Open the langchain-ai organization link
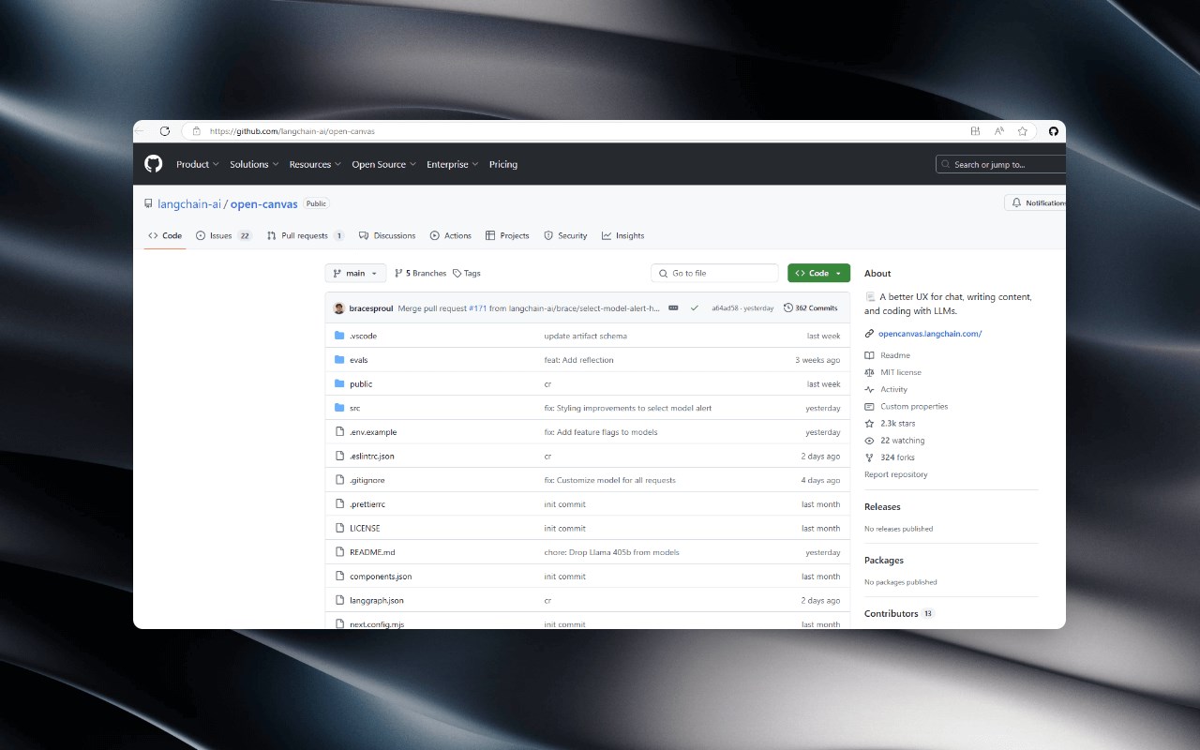 [x=188, y=203]
